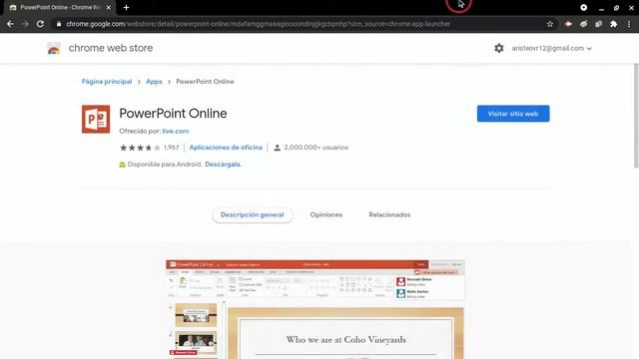Image resolution: width=639 pixels, height=359 pixels.
Task: Open a new browser tab
Action: [x=127, y=7]
